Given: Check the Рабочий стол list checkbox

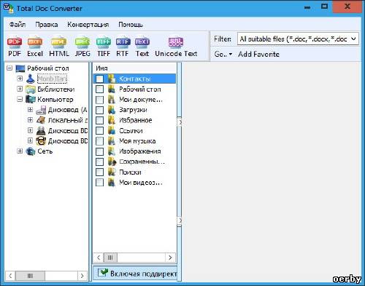Looking at the screenshot, I should (x=99, y=90).
